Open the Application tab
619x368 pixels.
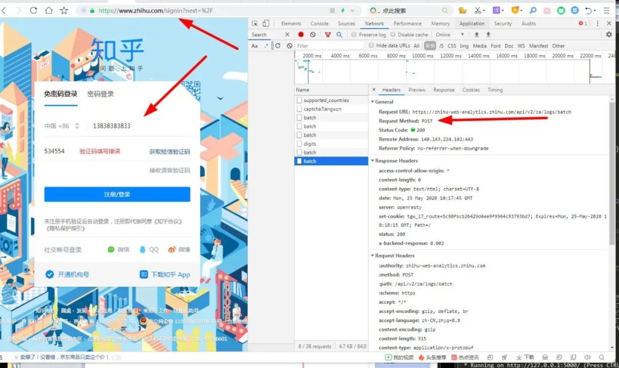click(472, 24)
